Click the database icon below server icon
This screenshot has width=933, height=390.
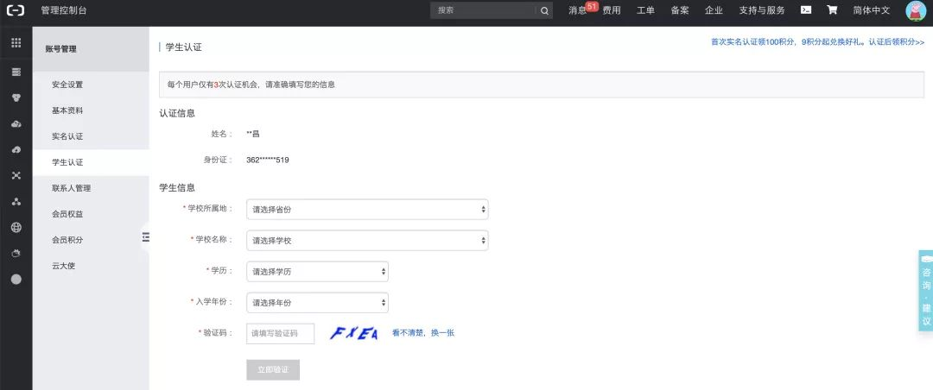[16, 97]
